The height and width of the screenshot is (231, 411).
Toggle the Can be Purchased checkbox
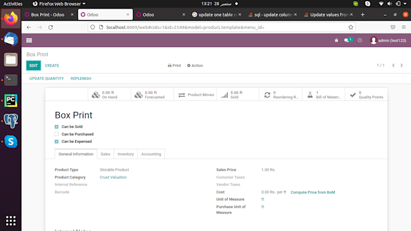(57, 134)
